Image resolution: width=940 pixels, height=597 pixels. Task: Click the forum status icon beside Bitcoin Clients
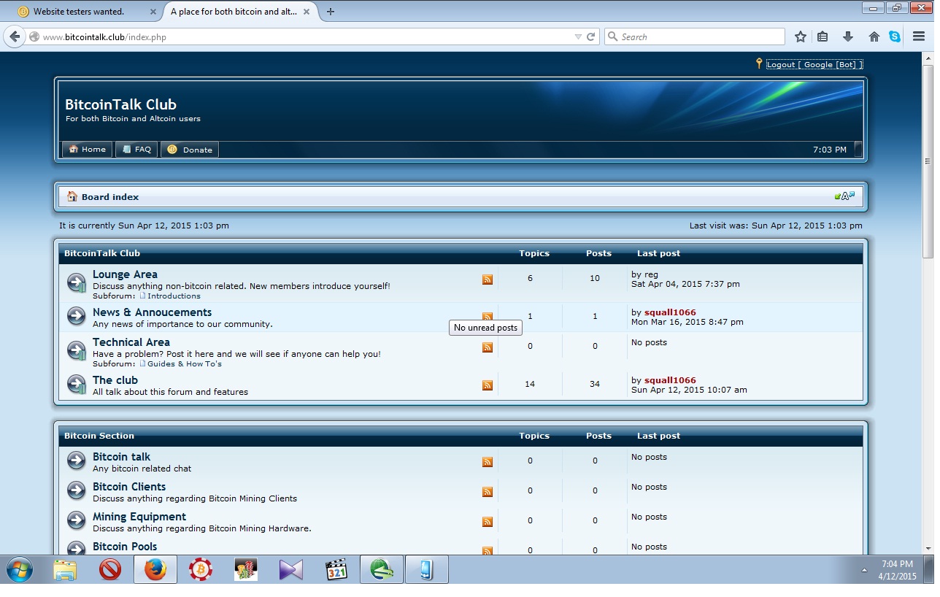[77, 490]
